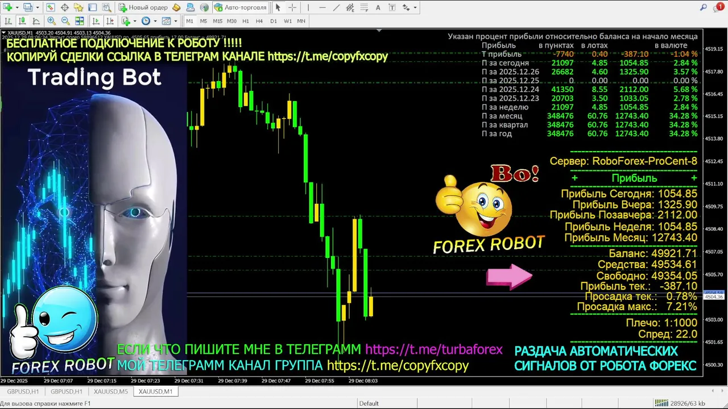This screenshot has width=728, height=409.
Task: Create a new chart with the green plus icon
Action: [9, 7]
